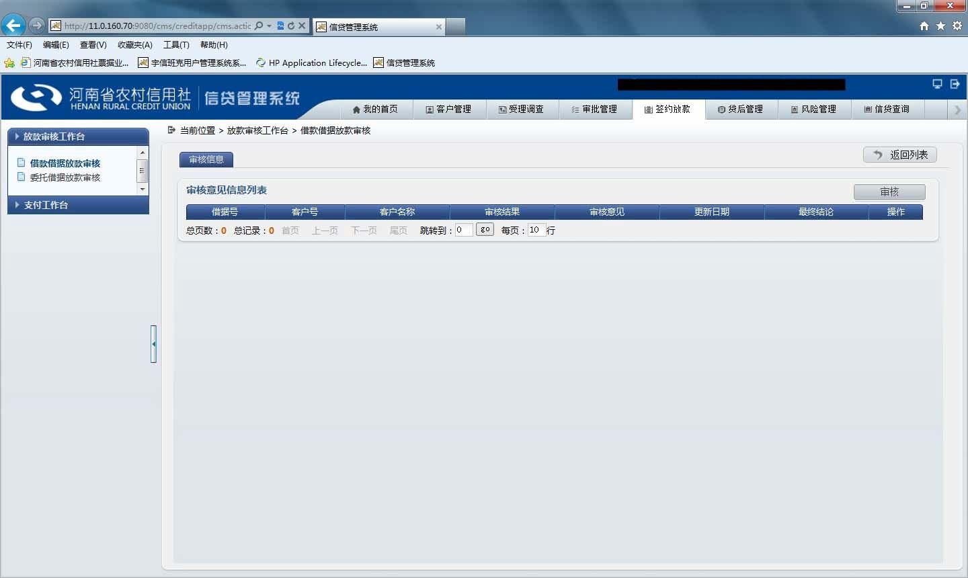
Task: Open HP Application Lifecycle favorites link
Action: coord(311,63)
